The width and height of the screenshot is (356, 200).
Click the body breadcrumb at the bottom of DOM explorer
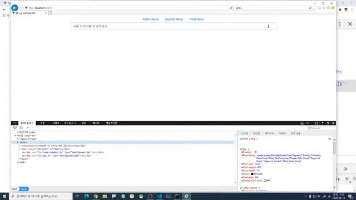pyautogui.click(x=24, y=189)
